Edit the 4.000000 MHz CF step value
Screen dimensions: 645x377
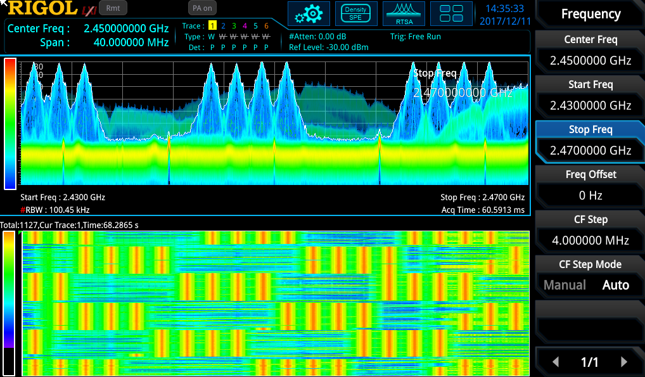pos(591,240)
